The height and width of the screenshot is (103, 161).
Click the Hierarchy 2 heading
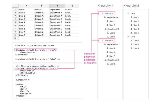[x=131, y=6]
